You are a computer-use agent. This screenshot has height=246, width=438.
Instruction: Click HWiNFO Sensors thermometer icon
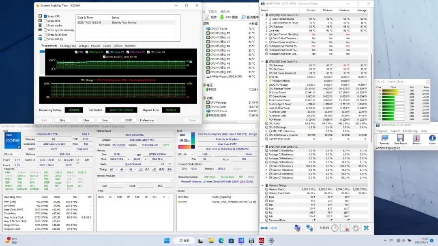[416, 139]
